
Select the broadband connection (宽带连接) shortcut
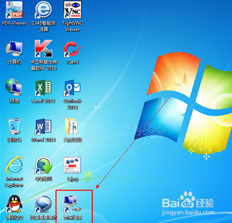[73, 207]
